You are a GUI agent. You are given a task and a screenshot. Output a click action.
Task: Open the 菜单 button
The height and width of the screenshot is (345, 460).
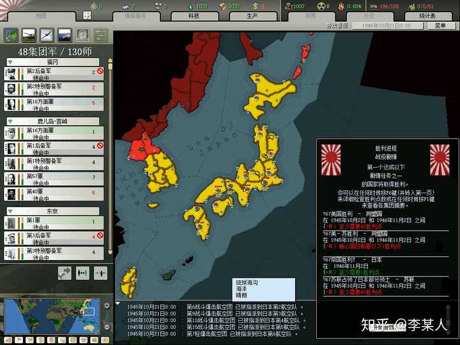(441, 26)
